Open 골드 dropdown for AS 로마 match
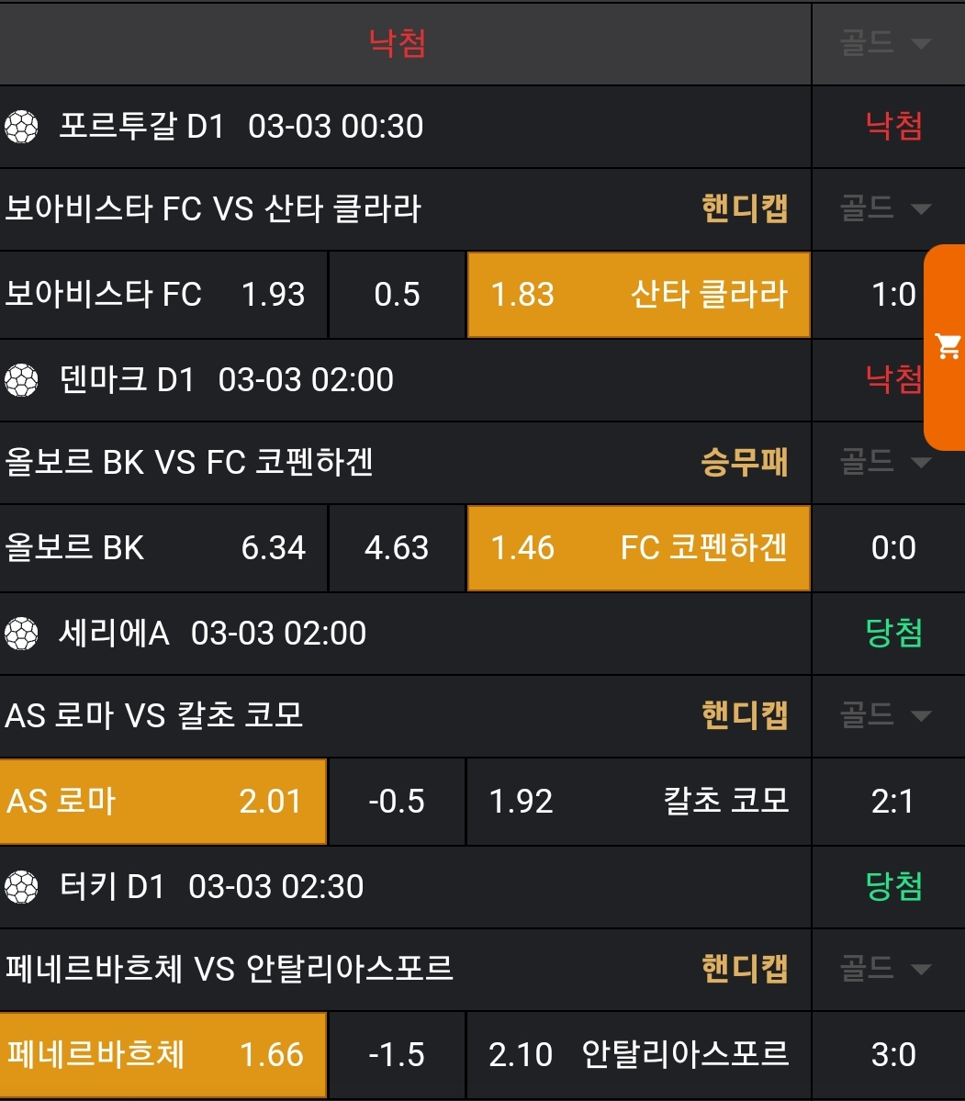The width and height of the screenshot is (965, 1101). [x=886, y=715]
